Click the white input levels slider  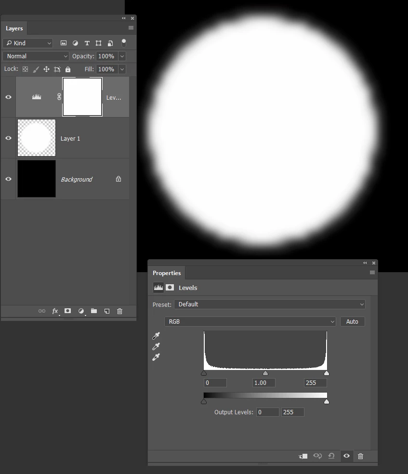[x=327, y=373]
